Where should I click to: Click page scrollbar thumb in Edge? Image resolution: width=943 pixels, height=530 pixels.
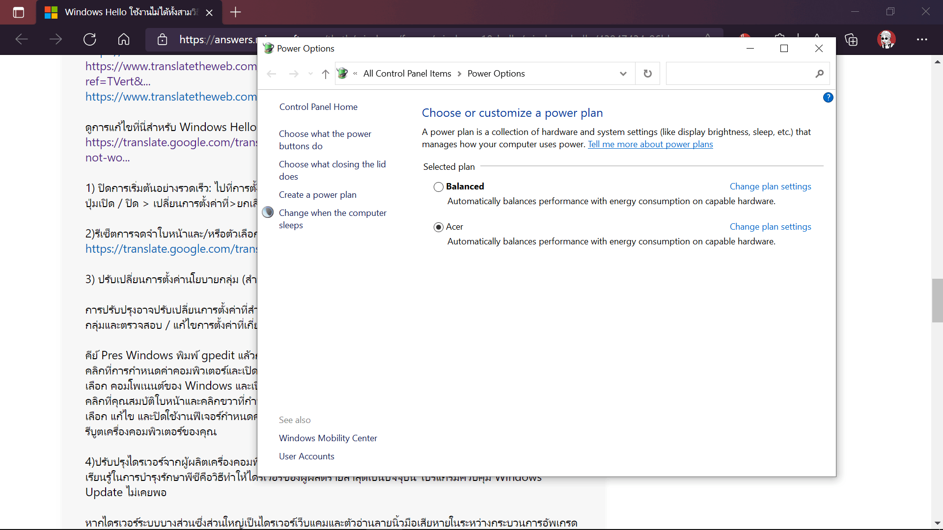[937, 300]
